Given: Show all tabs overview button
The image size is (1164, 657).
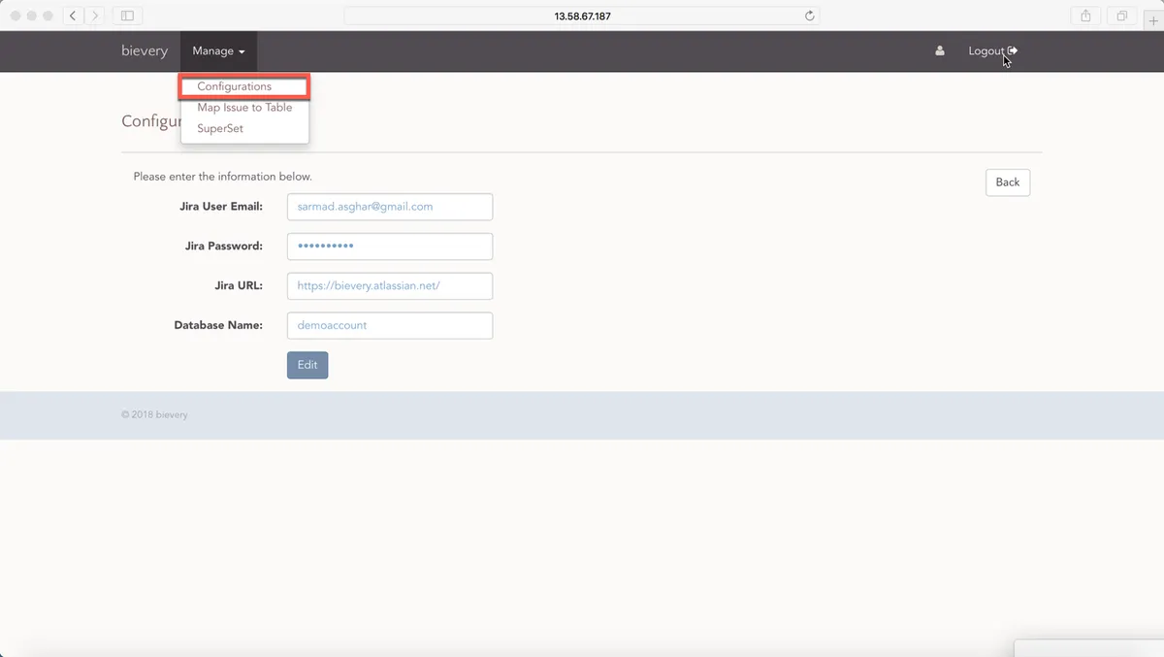Looking at the screenshot, I should tap(1121, 16).
